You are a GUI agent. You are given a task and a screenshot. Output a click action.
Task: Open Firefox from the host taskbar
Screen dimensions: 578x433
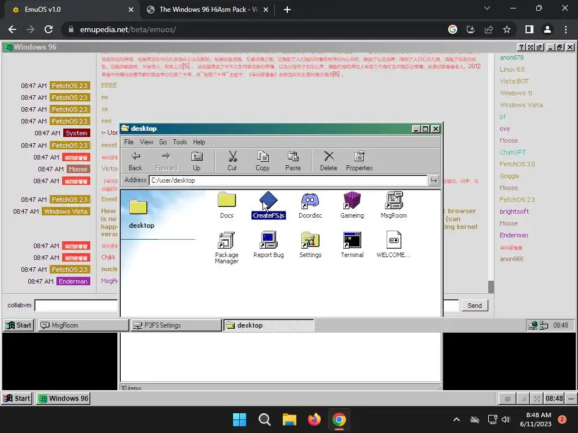(x=314, y=419)
